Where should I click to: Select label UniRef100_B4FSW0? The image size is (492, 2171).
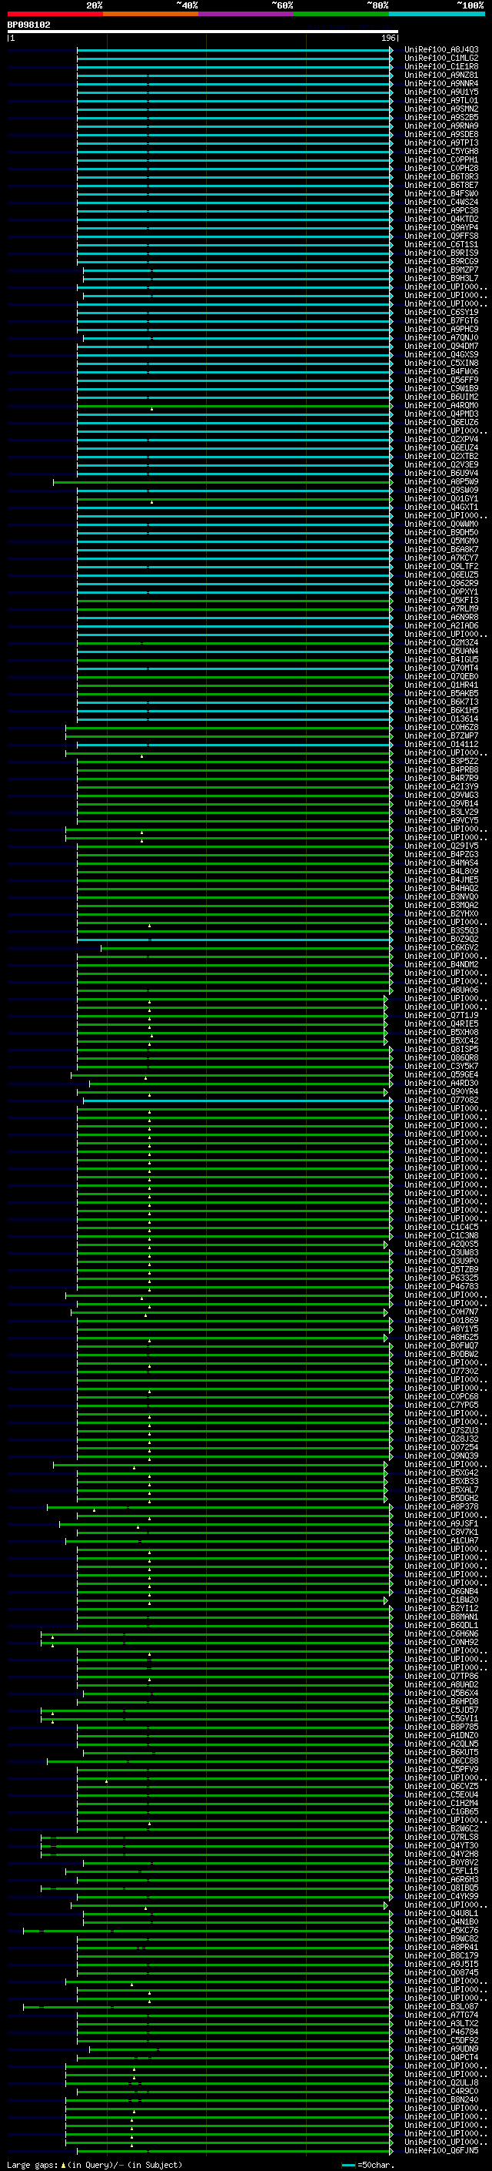click(x=440, y=194)
